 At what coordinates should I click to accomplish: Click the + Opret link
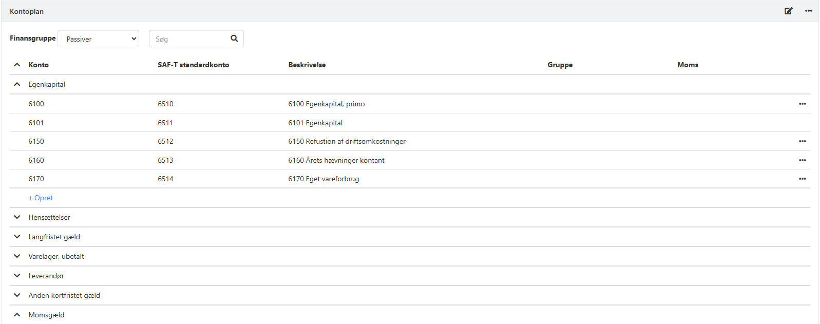pos(41,198)
